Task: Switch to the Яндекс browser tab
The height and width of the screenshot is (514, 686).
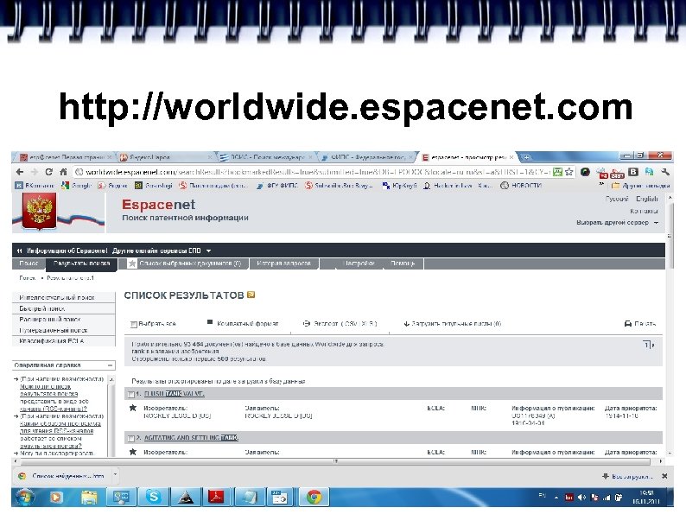Action: tap(165, 157)
